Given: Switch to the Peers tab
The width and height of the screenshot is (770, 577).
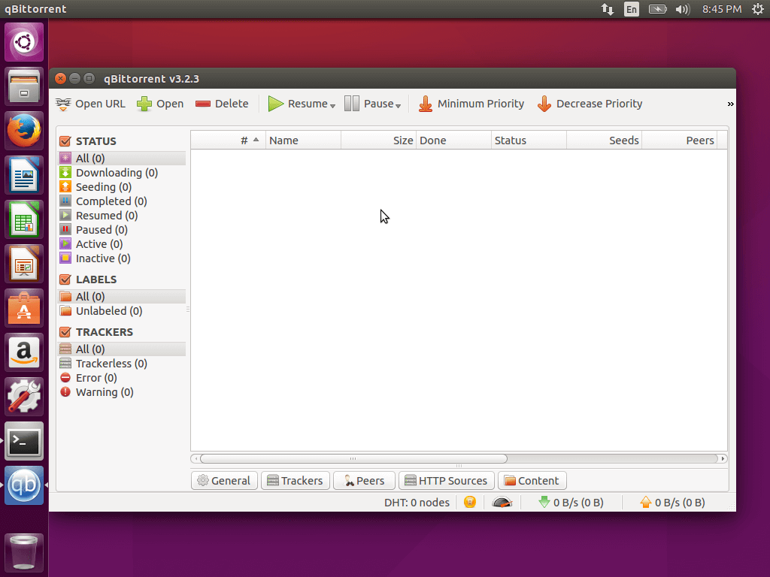Looking at the screenshot, I should click(x=364, y=481).
